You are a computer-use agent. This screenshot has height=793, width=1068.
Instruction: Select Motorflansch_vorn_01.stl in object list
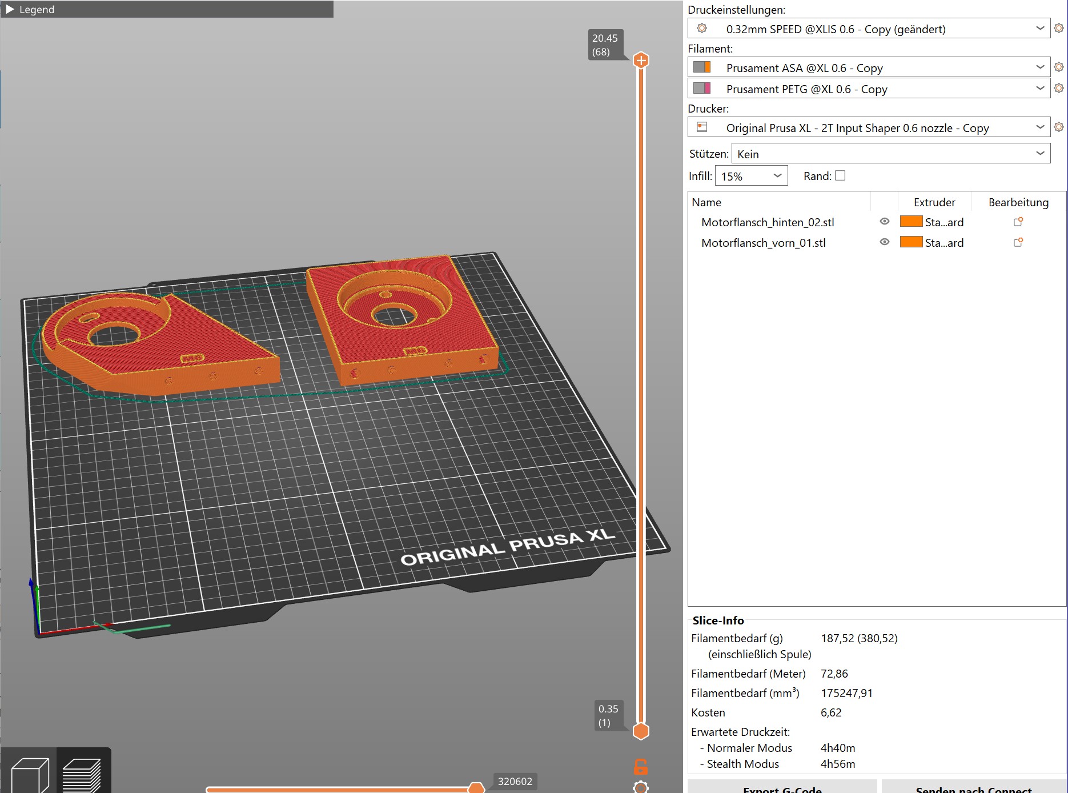coord(764,243)
